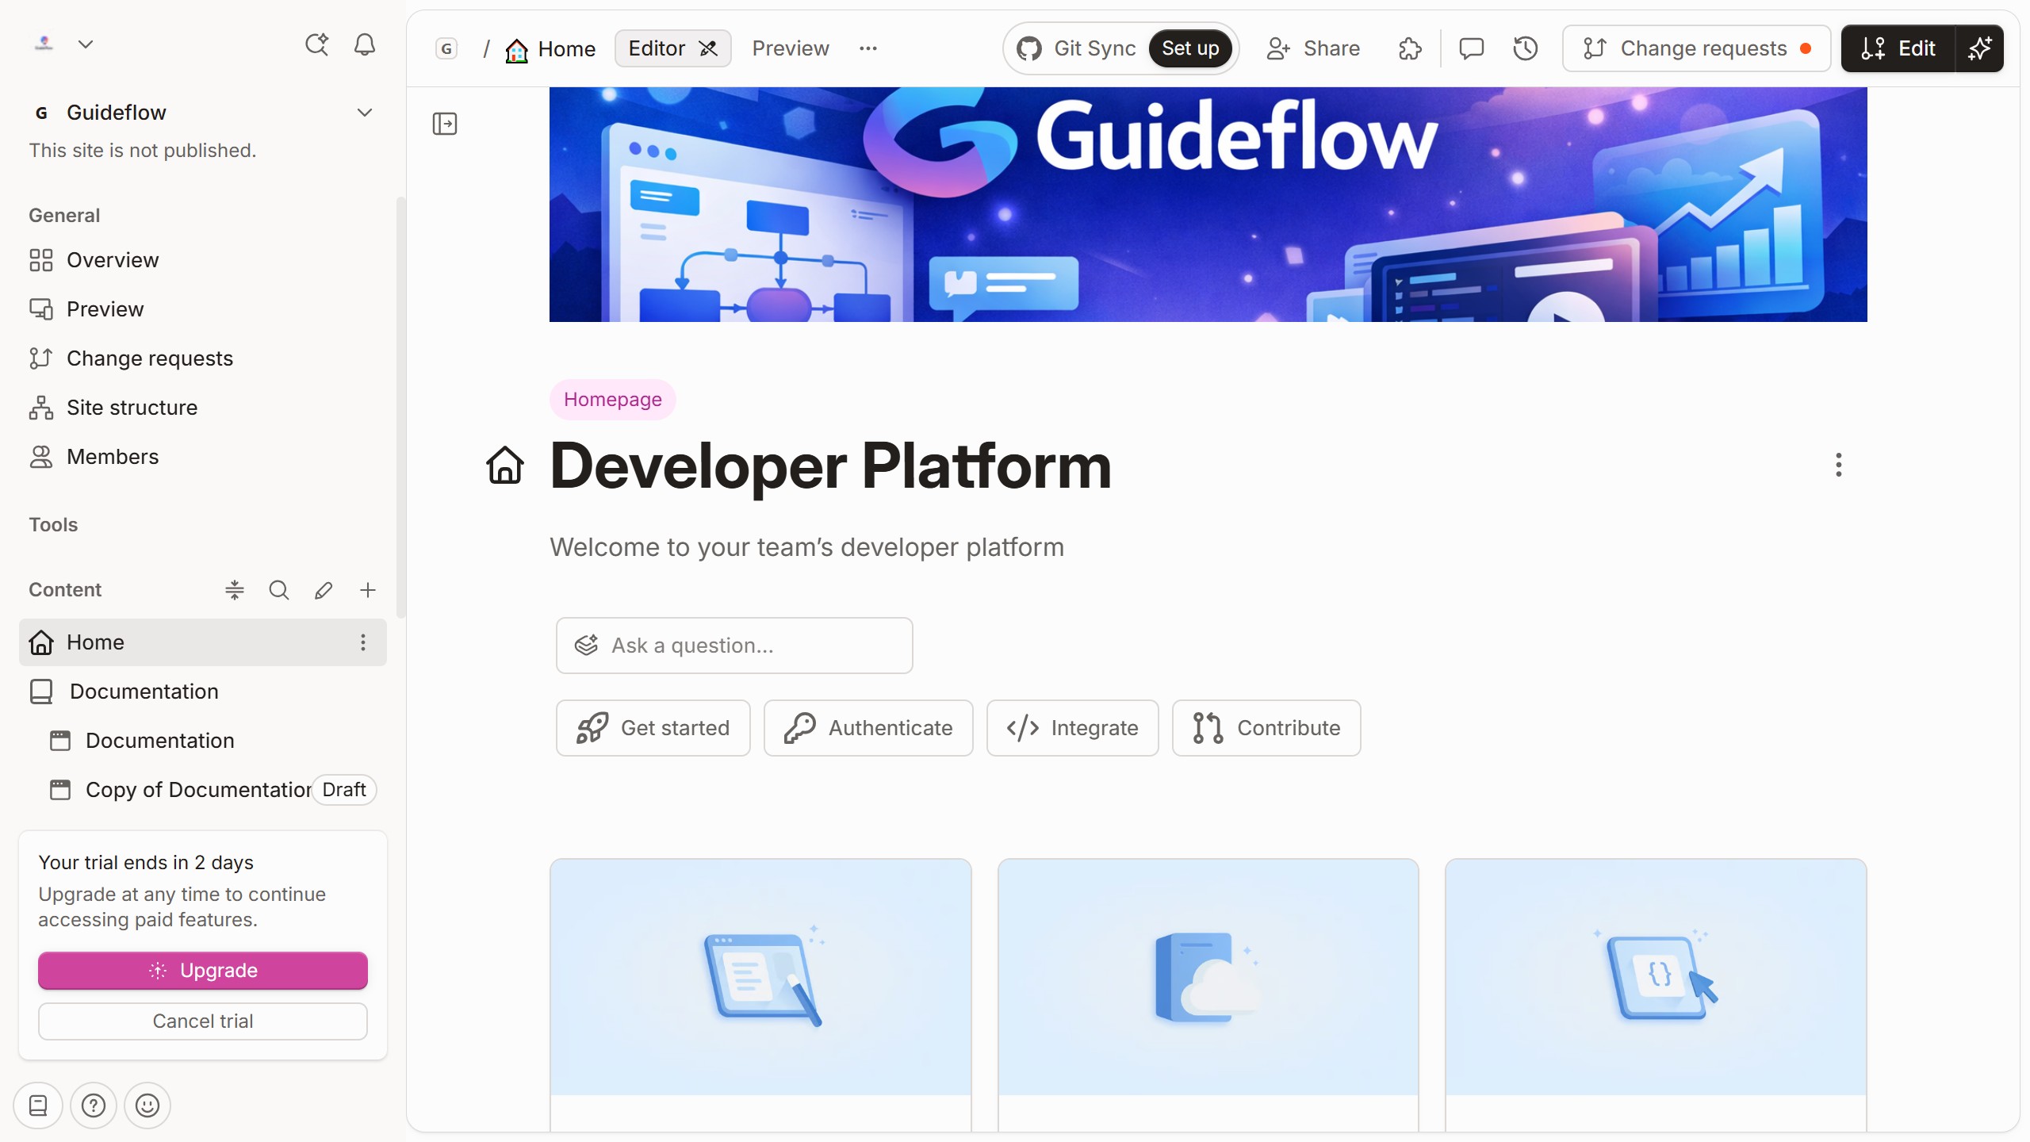Click the G site icon in breadcrumb
Screen dimensions: 2030x1142
pyautogui.click(x=447, y=49)
